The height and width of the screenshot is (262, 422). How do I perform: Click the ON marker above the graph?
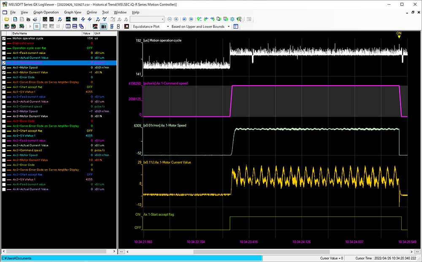click(398, 33)
